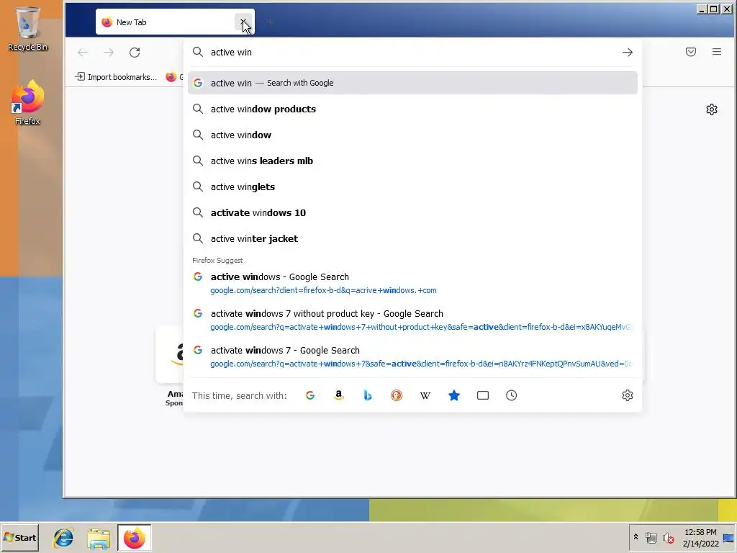Click the Back navigation arrow
The image size is (737, 553).
click(x=83, y=52)
